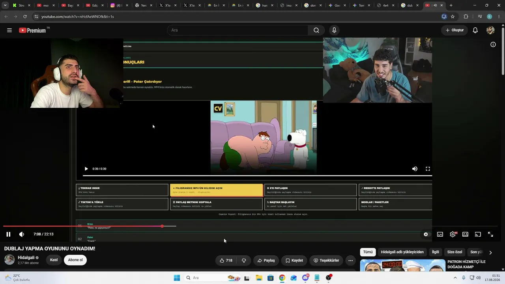Pause the YouTube video playback
The width and height of the screenshot is (505, 284).
[8, 234]
